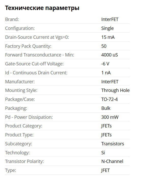Click the Configuration value 'Single'
The width and height of the screenshot is (156, 176).
[x=107, y=28]
